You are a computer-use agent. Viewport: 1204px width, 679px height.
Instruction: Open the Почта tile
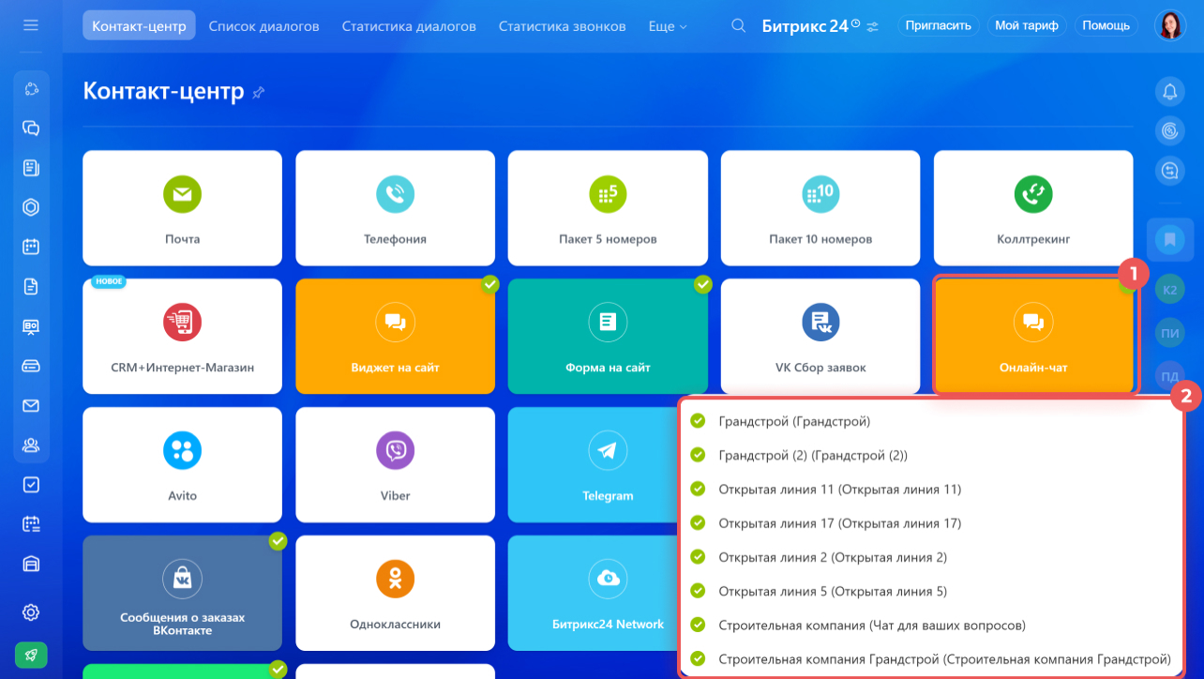[x=182, y=208]
